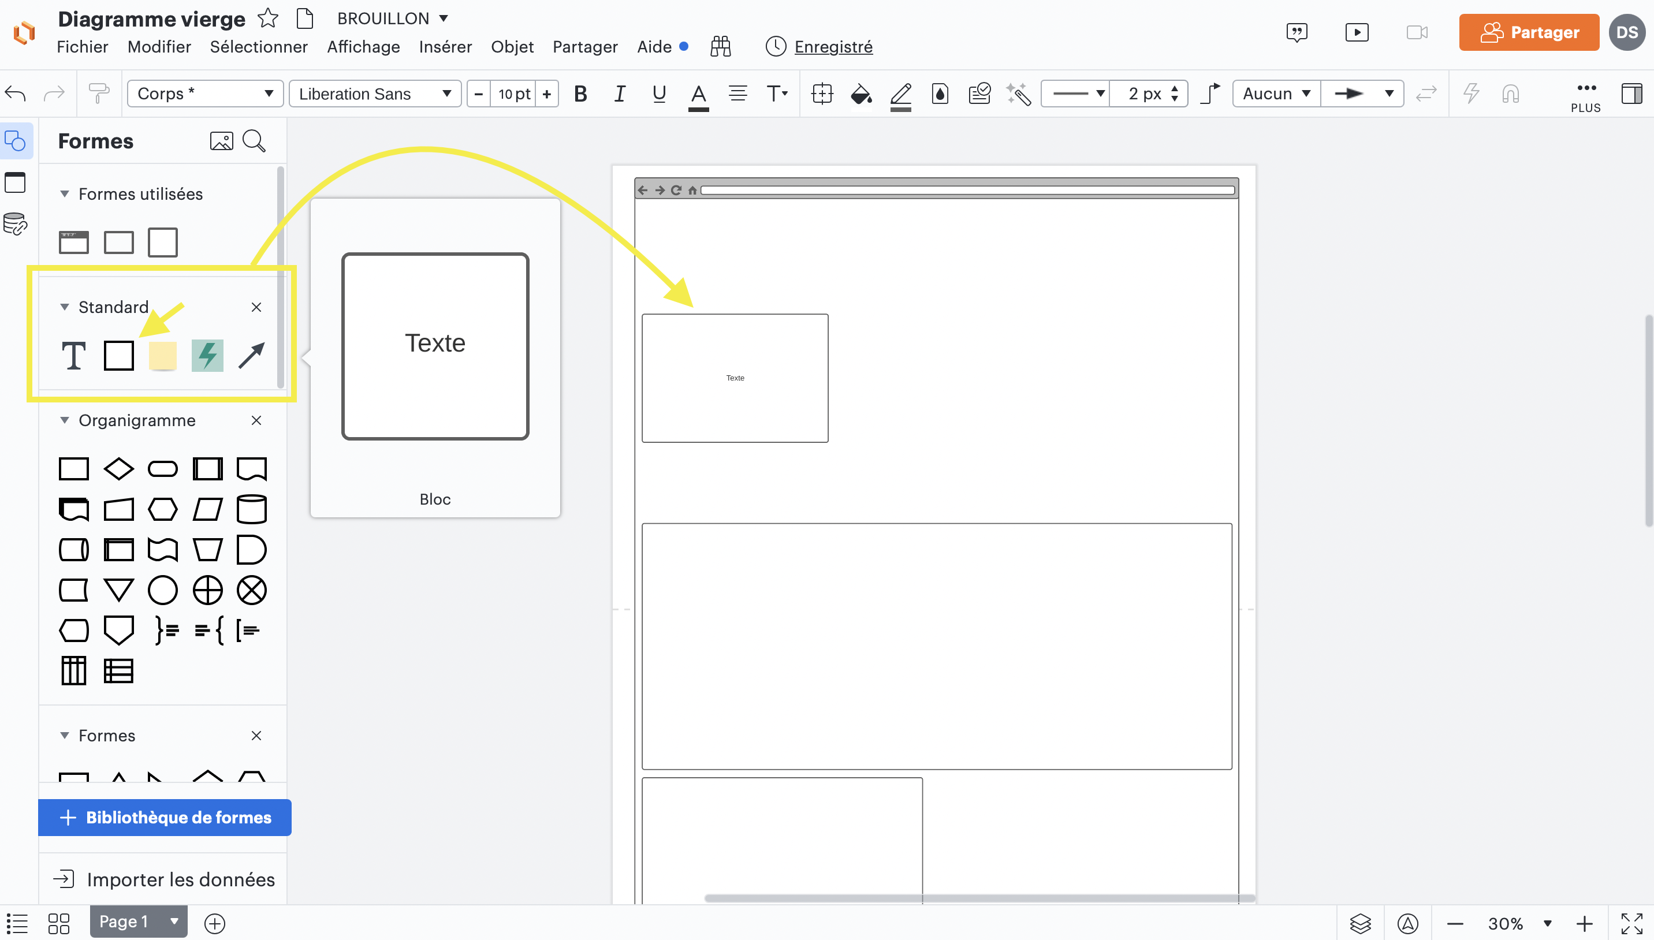
Task: Increase font size with plus button
Action: (547, 94)
